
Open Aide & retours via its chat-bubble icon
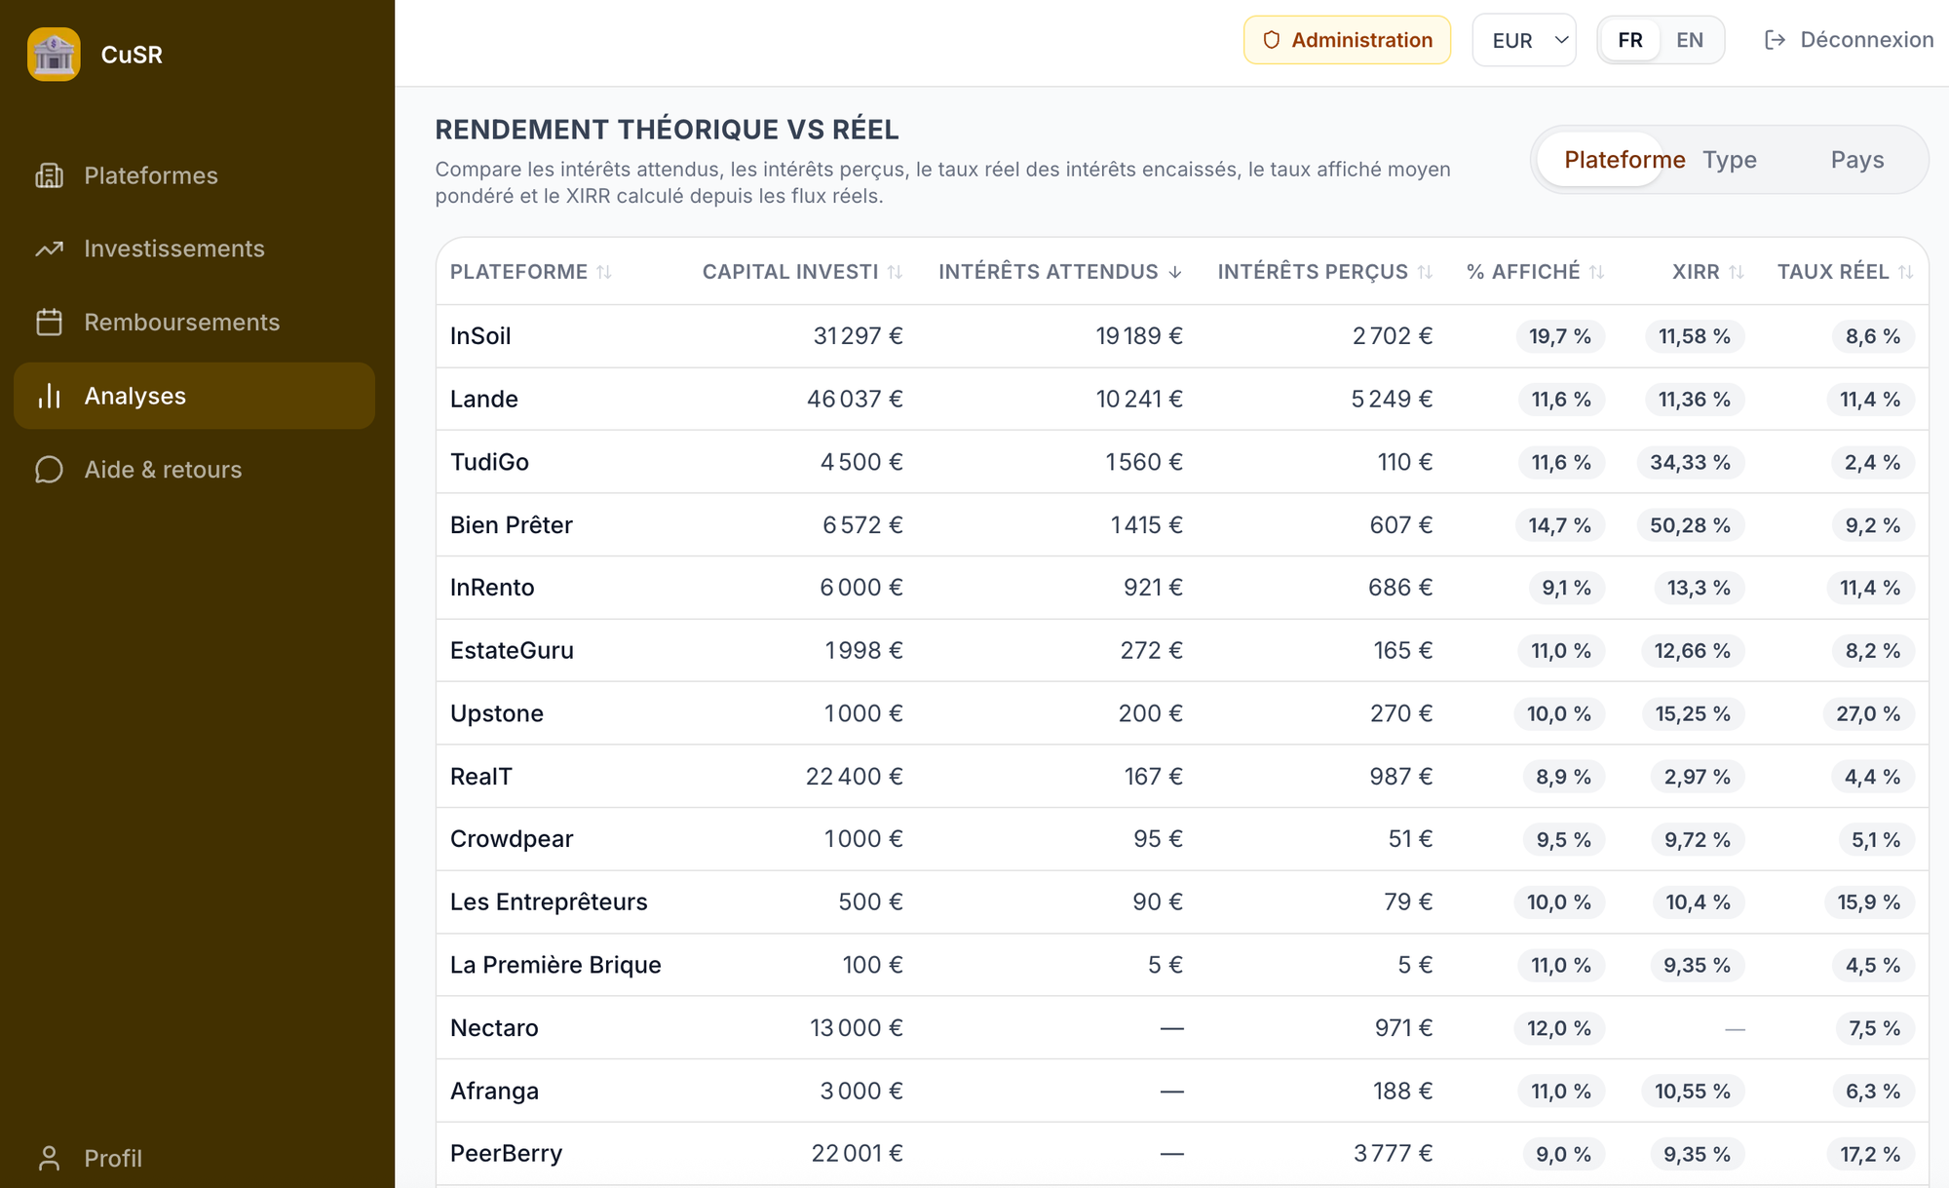click(49, 469)
